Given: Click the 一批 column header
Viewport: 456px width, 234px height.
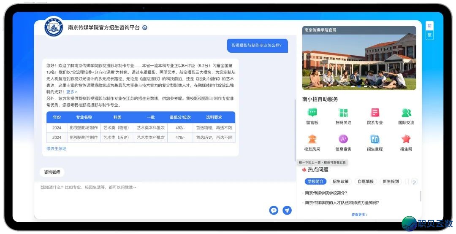Looking at the screenshot, I should (151, 117).
